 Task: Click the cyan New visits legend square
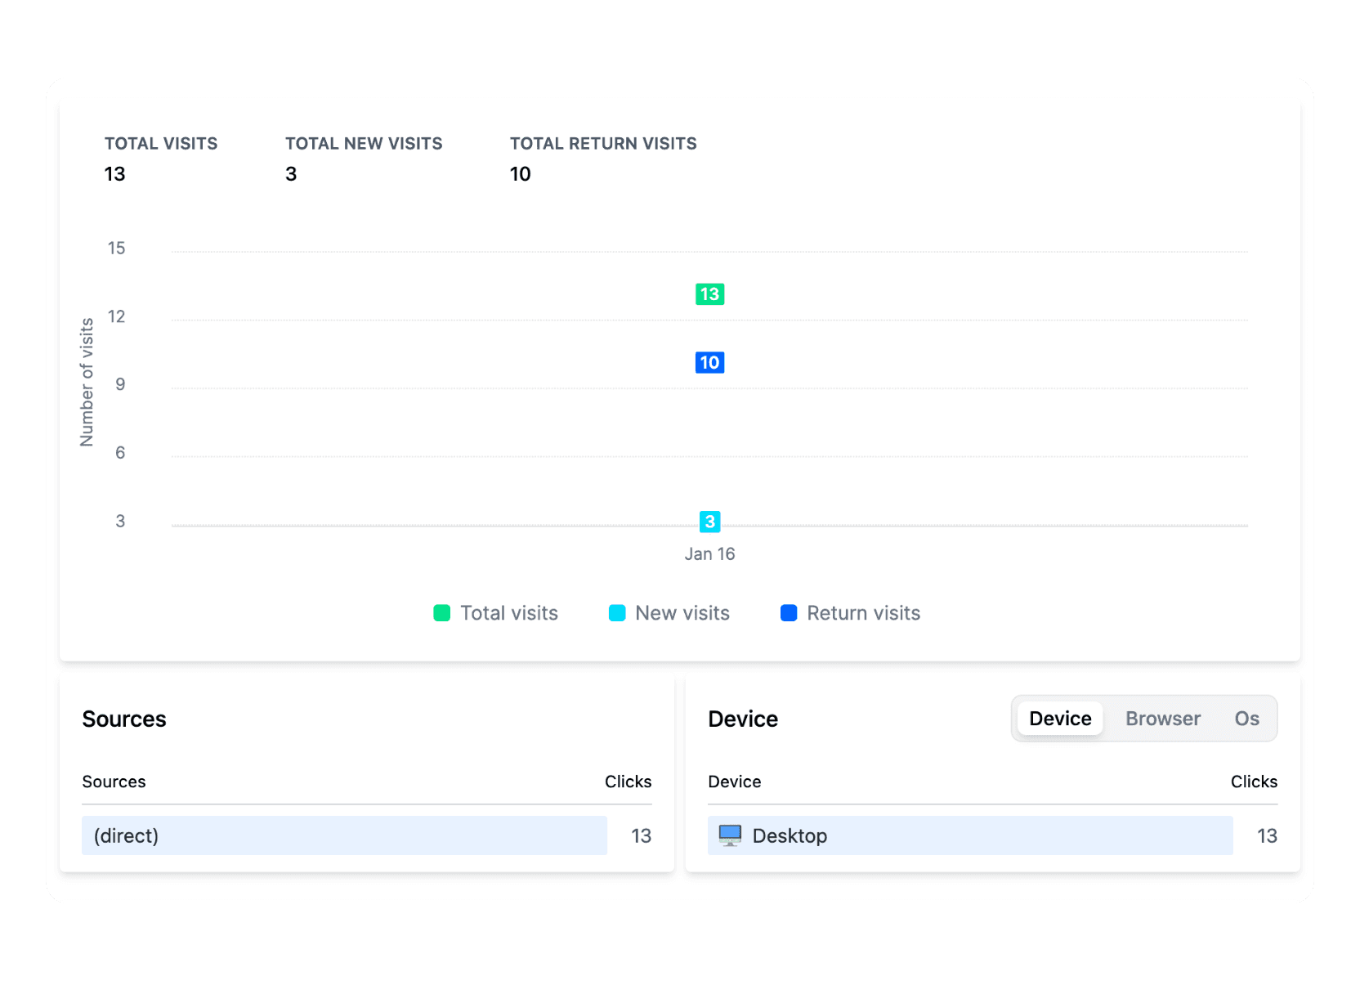click(x=617, y=612)
